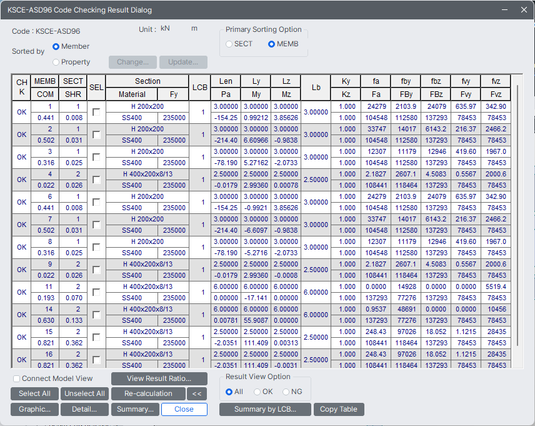This screenshot has height=426, width=535.
Task: Click the View Result Ratio button
Action: coord(159,378)
